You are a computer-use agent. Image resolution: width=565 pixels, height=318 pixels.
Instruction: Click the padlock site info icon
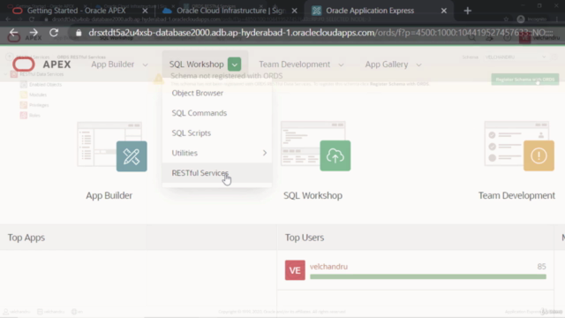click(79, 33)
